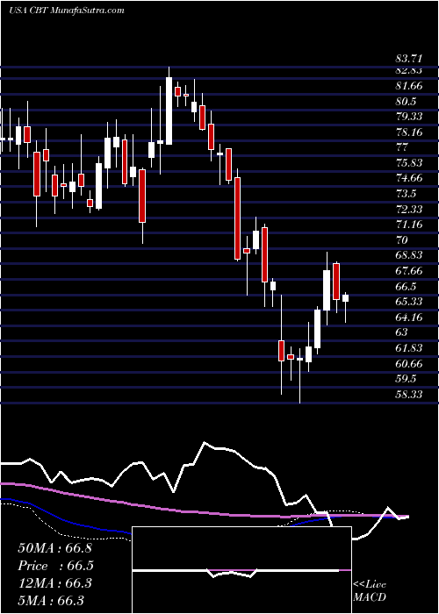439x614 pixels.
Task: Click the 74.66 price axis label
Action: click(409, 179)
